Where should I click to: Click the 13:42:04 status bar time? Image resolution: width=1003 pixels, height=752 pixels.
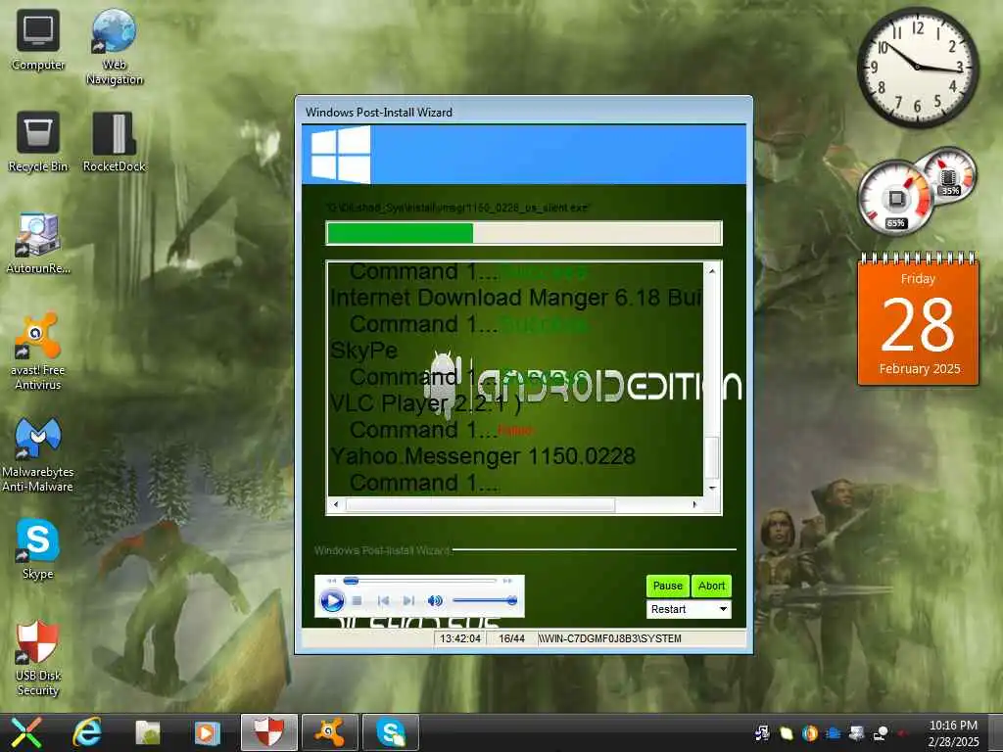tap(460, 638)
